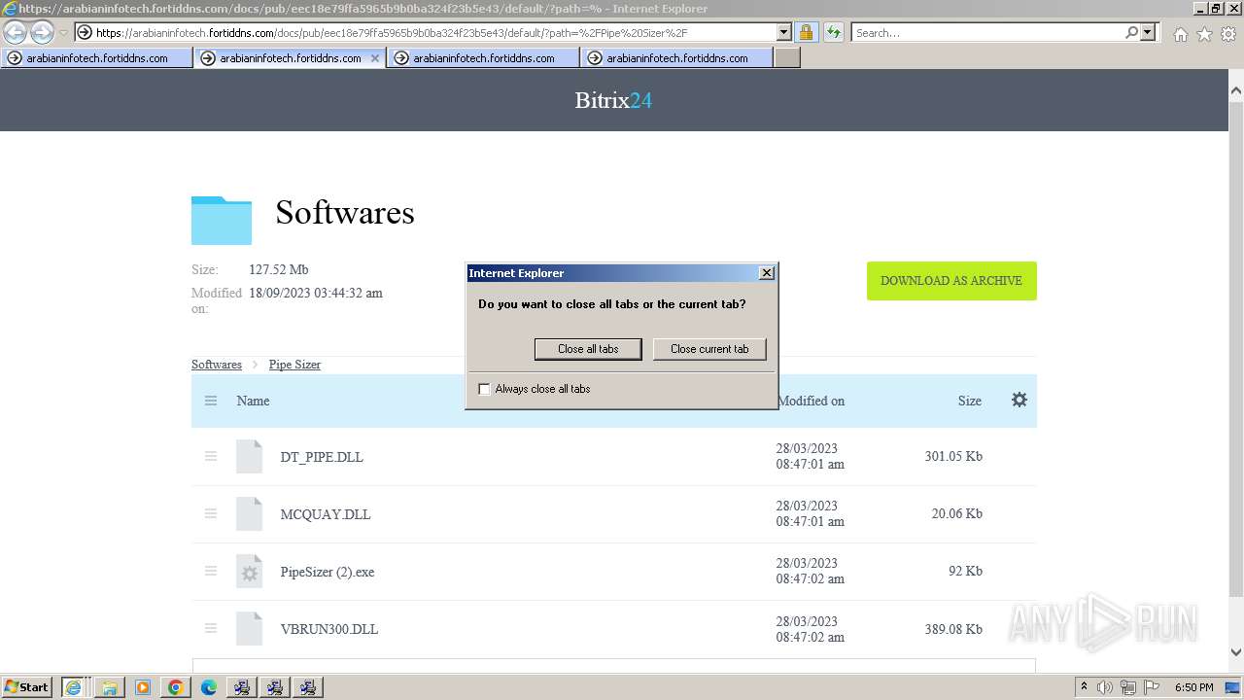Open the search provider dropdown arrow

pos(1148,32)
